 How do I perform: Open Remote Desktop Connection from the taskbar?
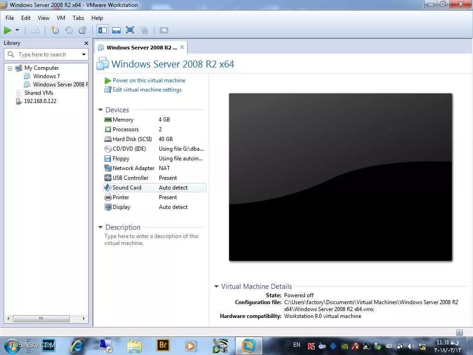(x=106, y=346)
